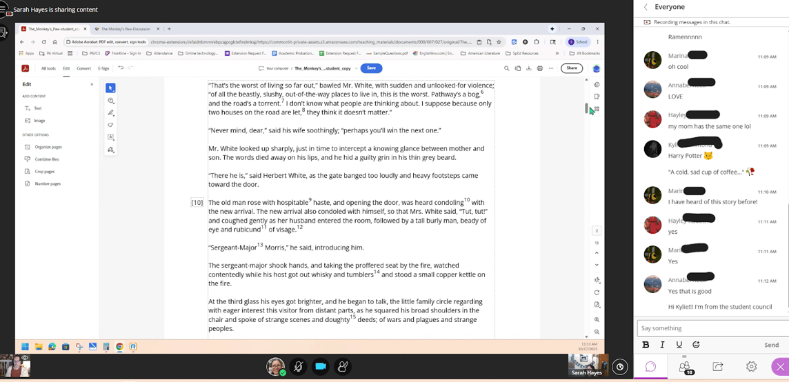Click the blue Save button
The image size is (789, 382).
coord(371,68)
